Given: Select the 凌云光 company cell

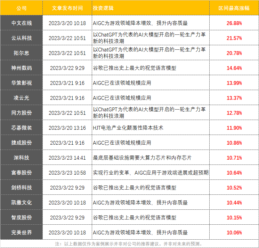Looking at the screenshot, I should 22,98.
